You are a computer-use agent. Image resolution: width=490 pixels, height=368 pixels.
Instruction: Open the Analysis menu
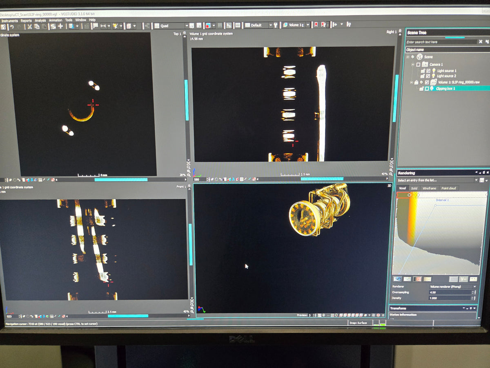(x=40, y=20)
